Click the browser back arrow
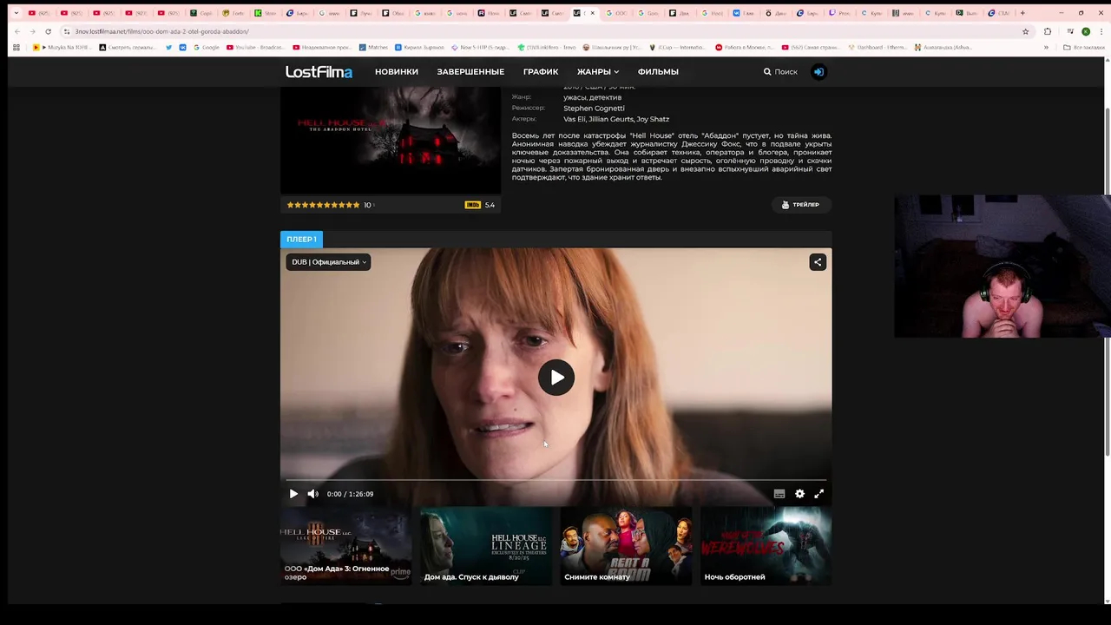The width and height of the screenshot is (1111, 625). [16, 31]
